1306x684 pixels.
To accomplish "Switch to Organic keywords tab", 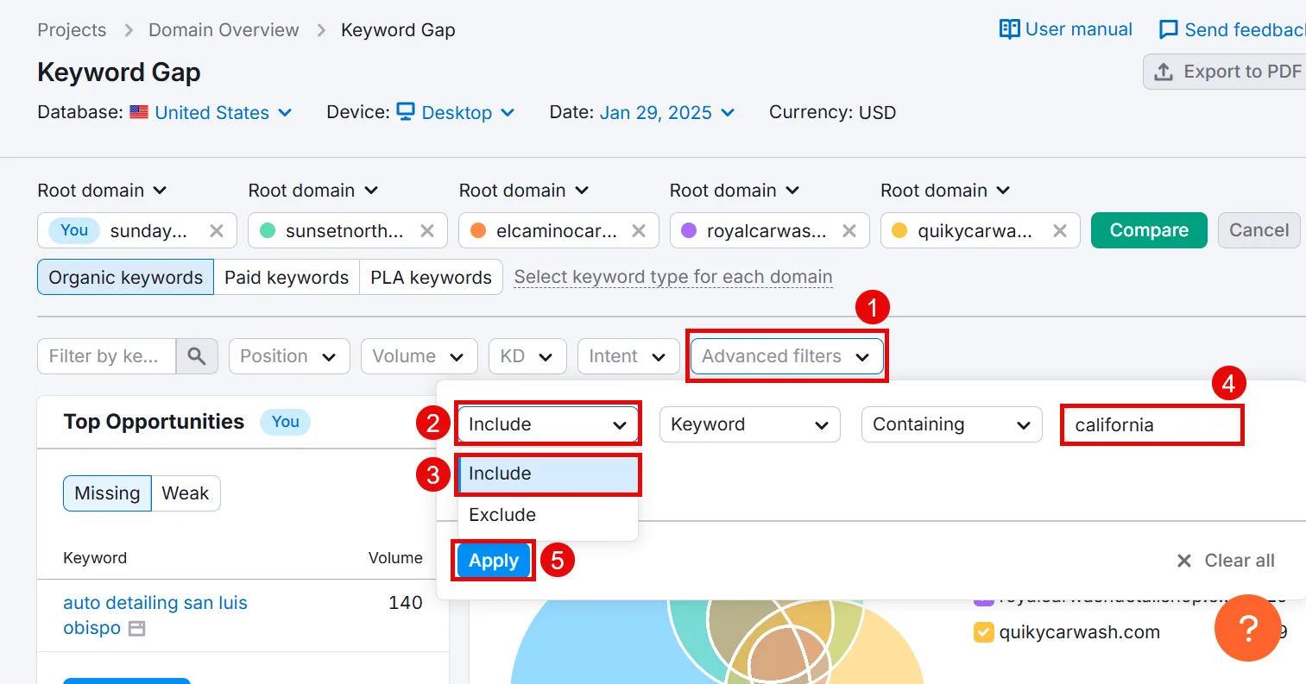I will pos(125,277).
